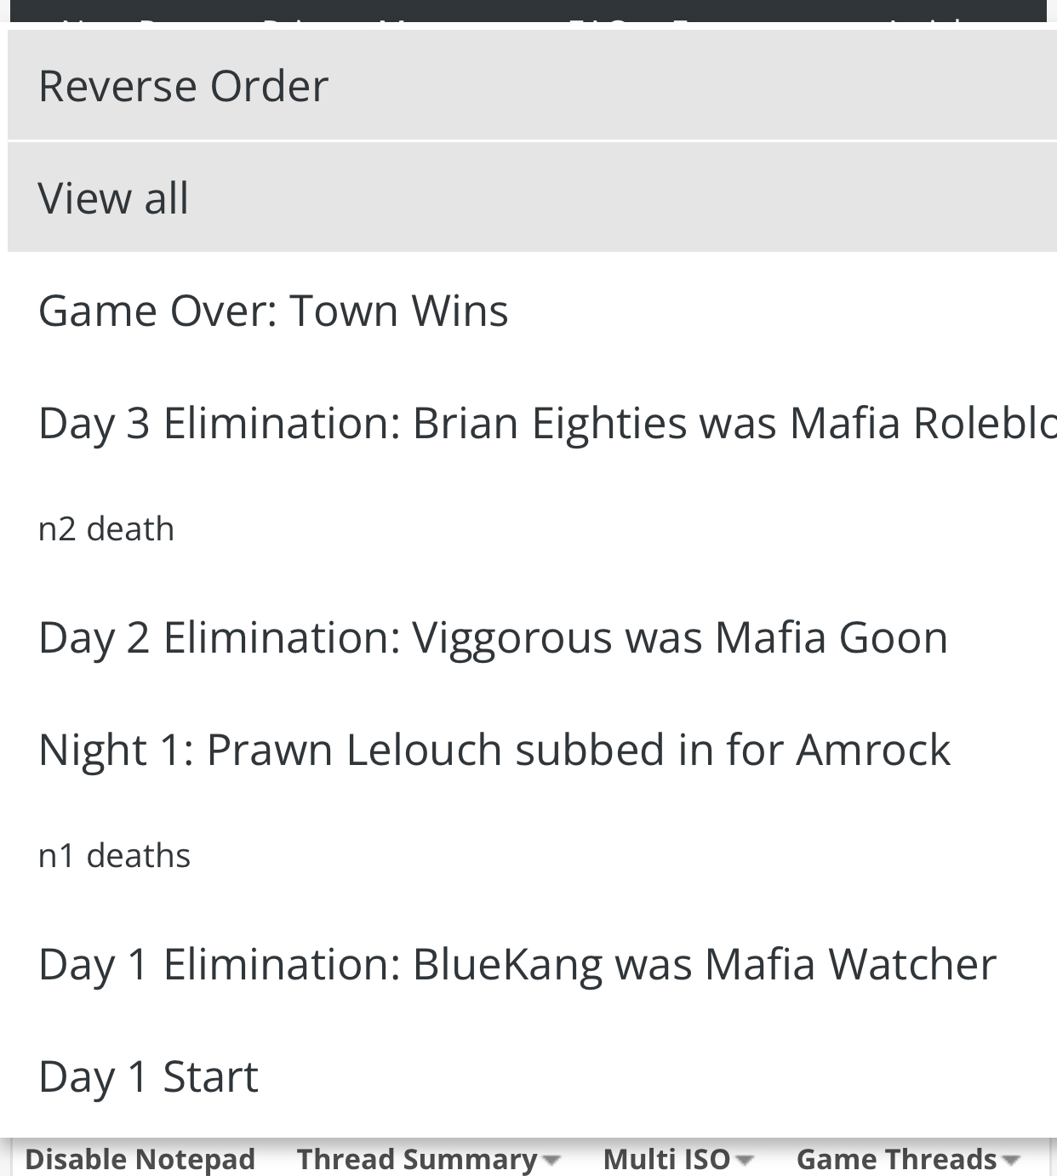Image resolution: width=1057 pixels, height=1176 pixels.
Task: Click the Game Threads label text
Action: (x=896, y=1159)
